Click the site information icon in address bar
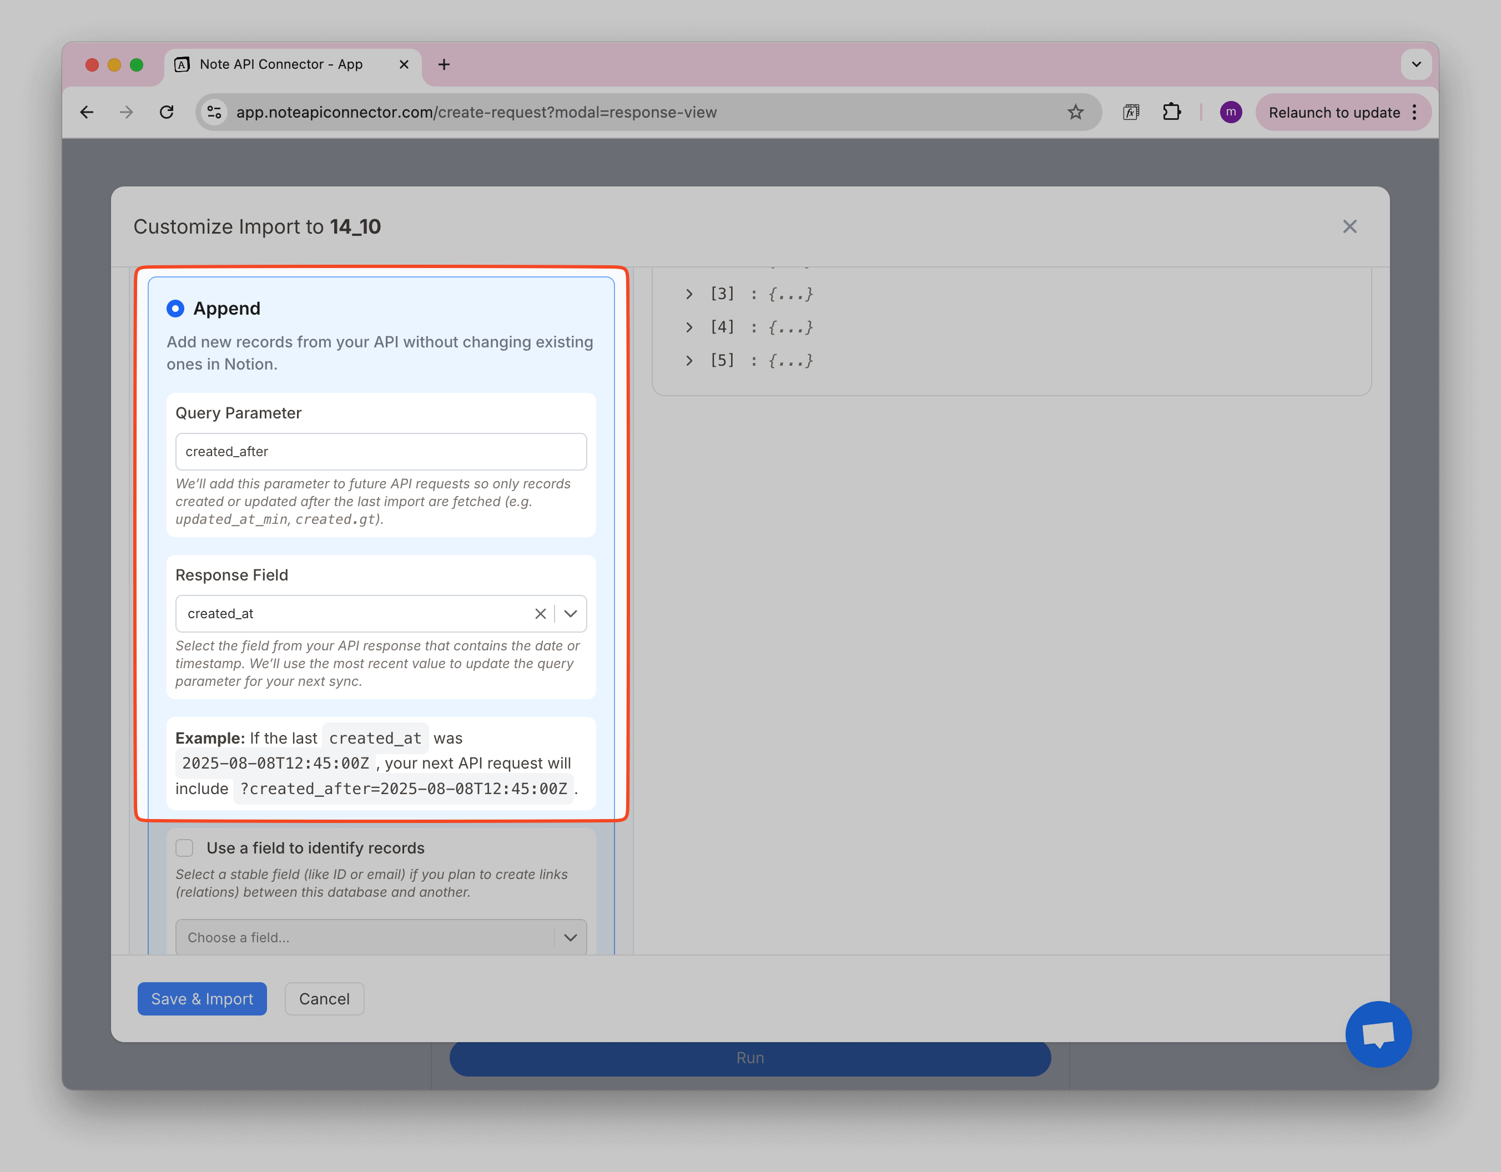 [214, 112]
